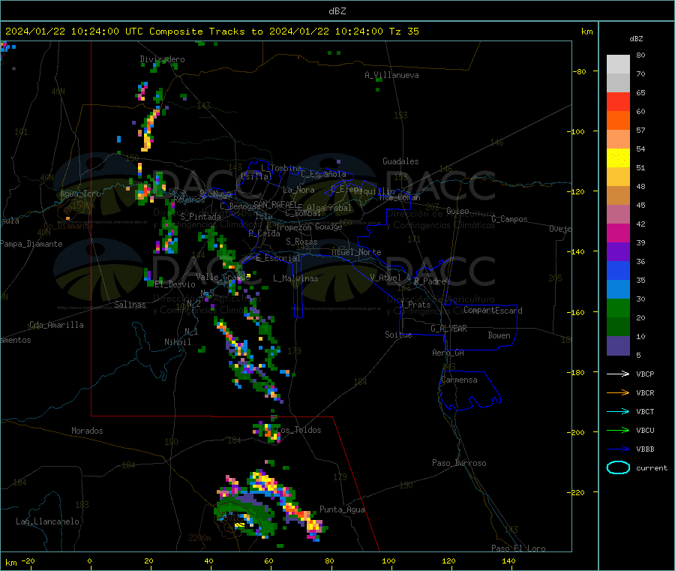This screenshot has height=571, width=675.
Task: Click the dBZ title at top
Action: pyautogui.click(x=337, y=11)
